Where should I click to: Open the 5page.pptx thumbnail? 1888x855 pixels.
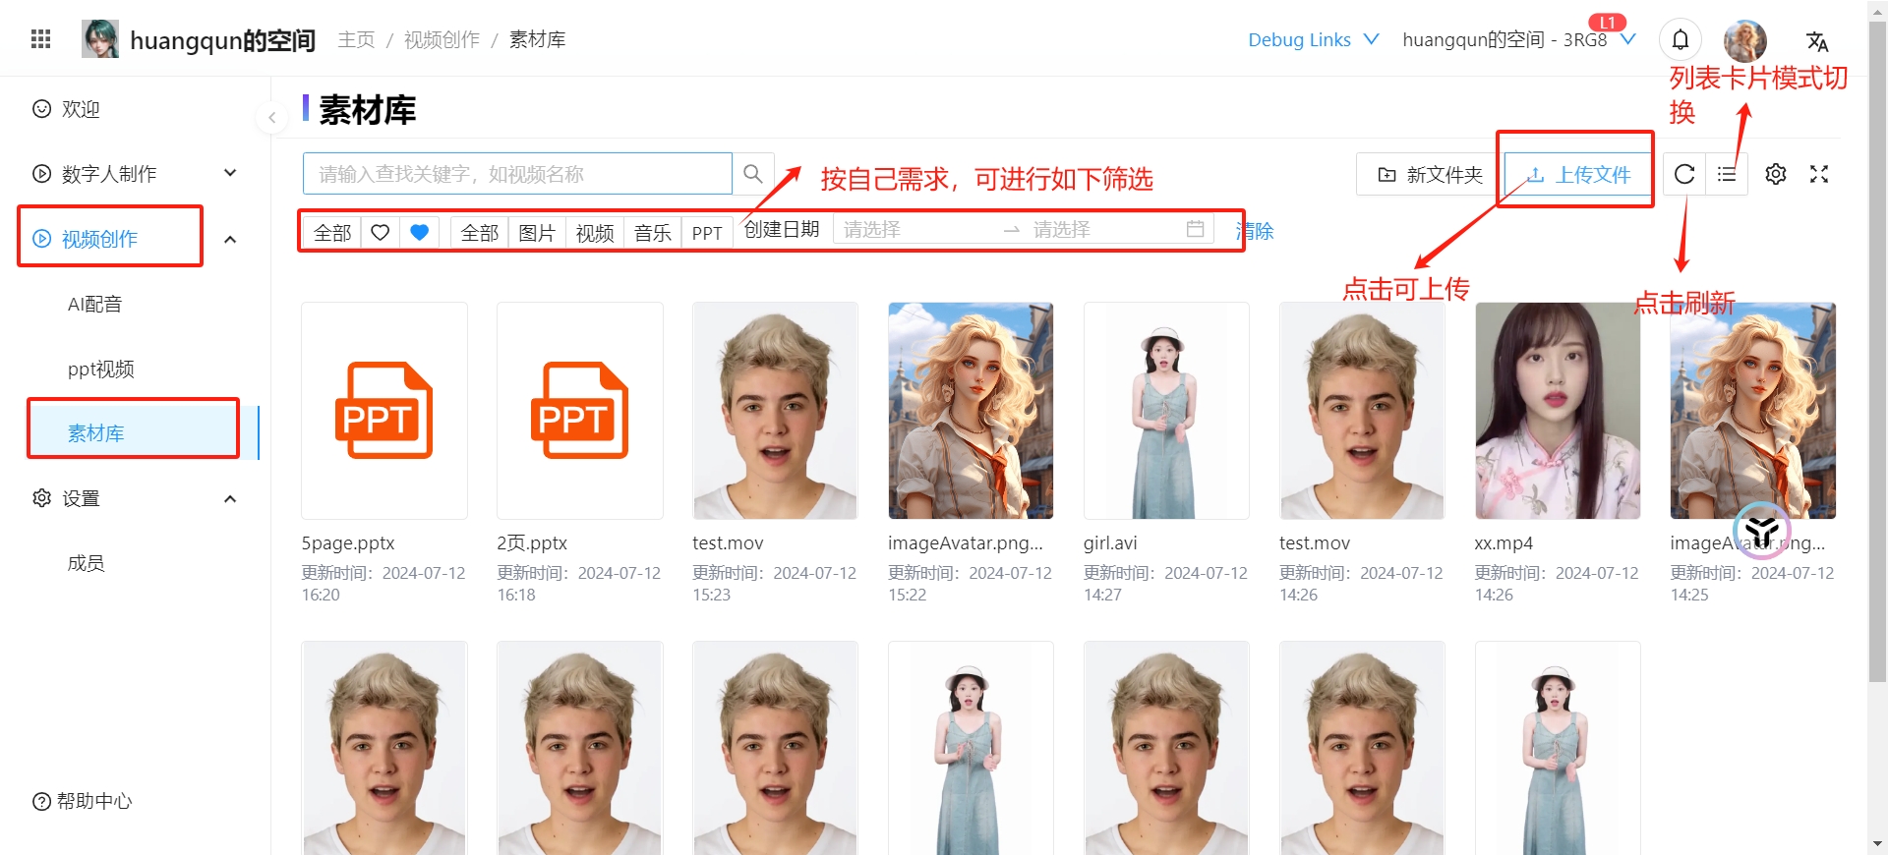(x=384, y=411)
